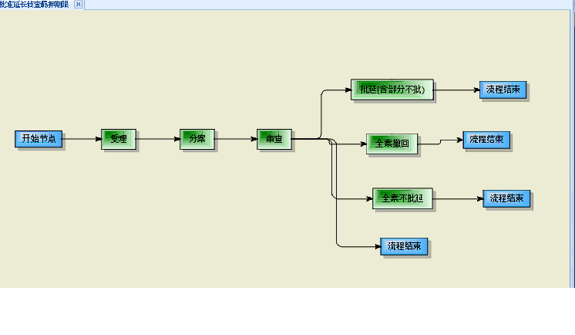The width and height of the screenshot is (575, 335).
Task: Select the connector between 受理 and 分案
Action: [158, 139]
